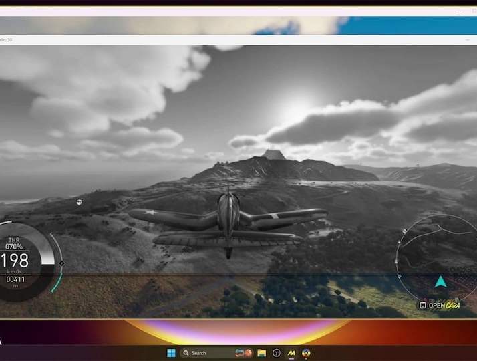Switch to the yellow M app on taskbar
The image size is (477, 361).
[291, 353]
